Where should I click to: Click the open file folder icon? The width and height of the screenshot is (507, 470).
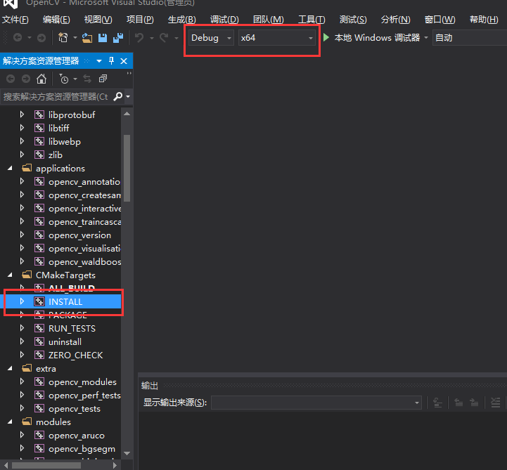(x=86, y=38)
